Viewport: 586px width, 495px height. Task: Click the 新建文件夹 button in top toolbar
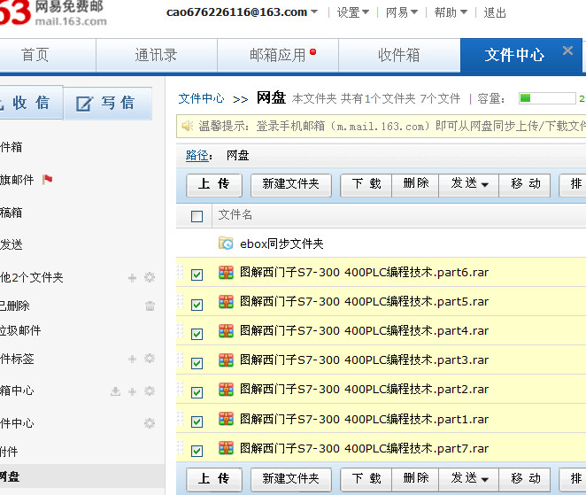[x=290, y=184]
